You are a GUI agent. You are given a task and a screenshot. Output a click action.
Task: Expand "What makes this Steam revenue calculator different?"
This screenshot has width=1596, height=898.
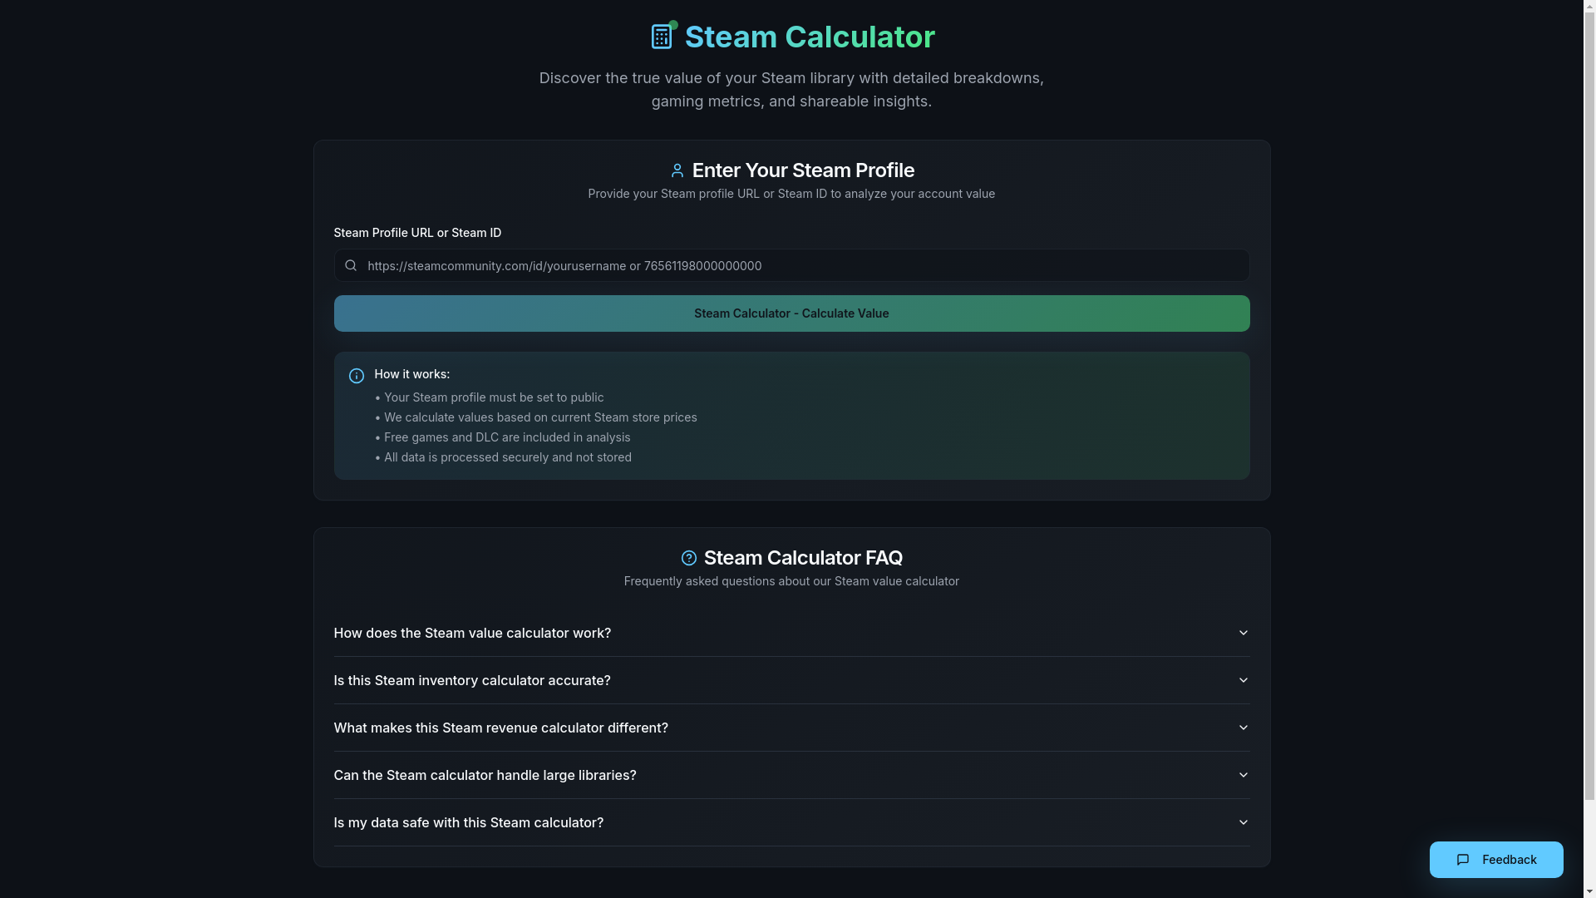pyautogui.click(x=791, y=728)
